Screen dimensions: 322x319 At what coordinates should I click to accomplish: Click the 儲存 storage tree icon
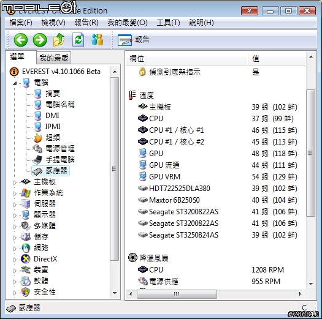pyautogui.click(x=26, y=237)
